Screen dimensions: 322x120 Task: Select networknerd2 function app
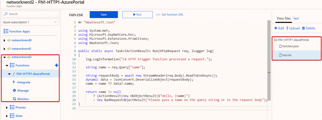click(22, 57)
